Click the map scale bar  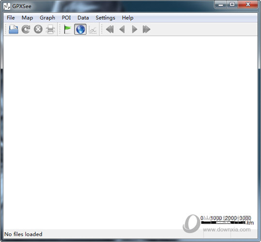pyautogui.click(x=227, y=220)
